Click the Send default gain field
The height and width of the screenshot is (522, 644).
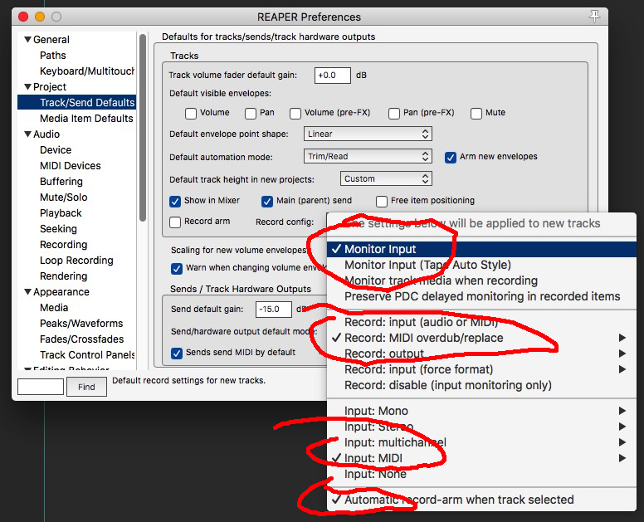[274, 310]
